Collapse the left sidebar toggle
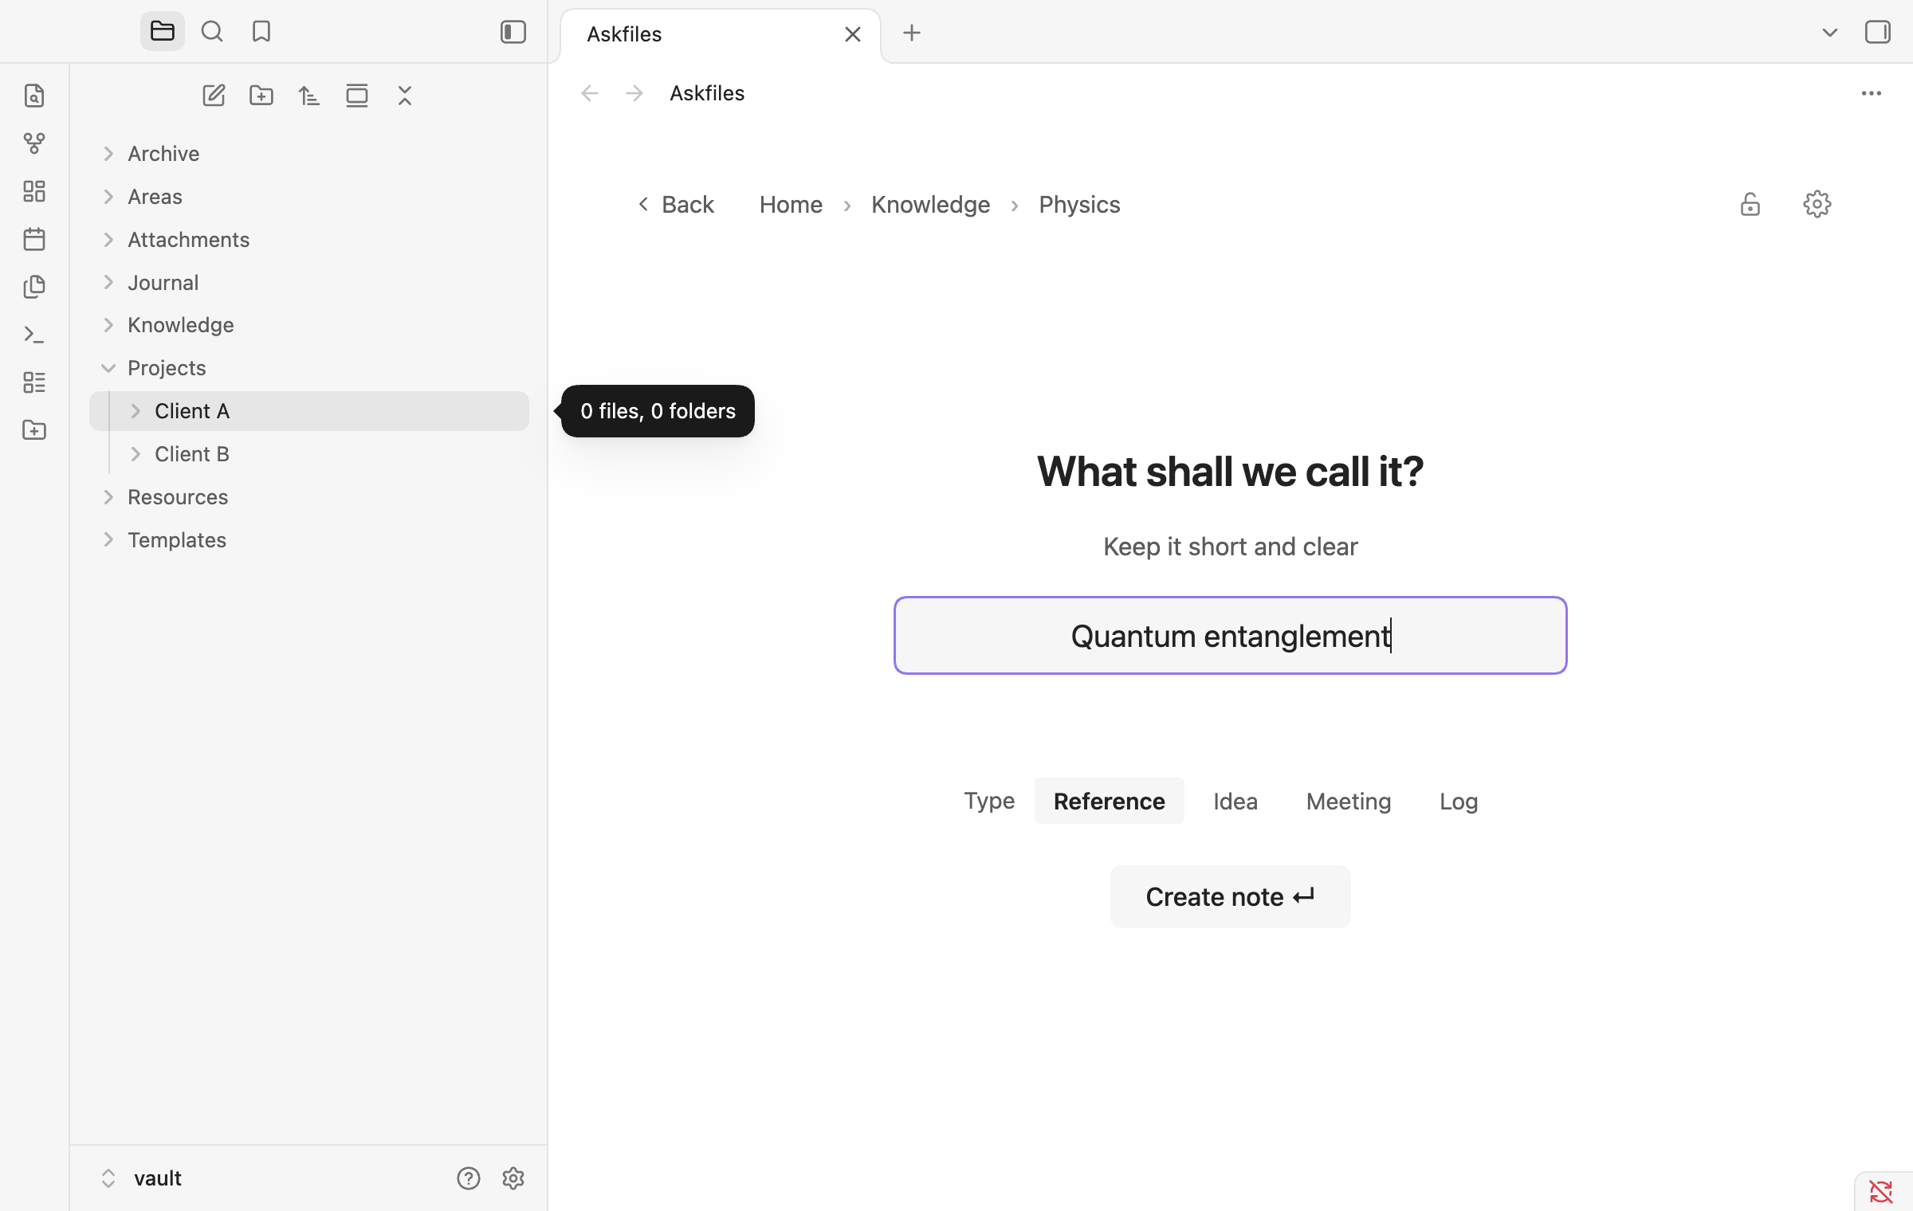The height and width of the screenshot is (1211, 1913). coord(513,32)
